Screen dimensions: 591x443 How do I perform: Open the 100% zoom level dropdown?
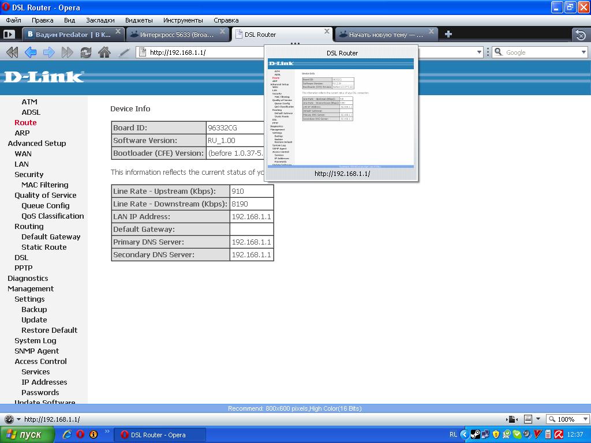pyautogui.click(x=585, y=419)
